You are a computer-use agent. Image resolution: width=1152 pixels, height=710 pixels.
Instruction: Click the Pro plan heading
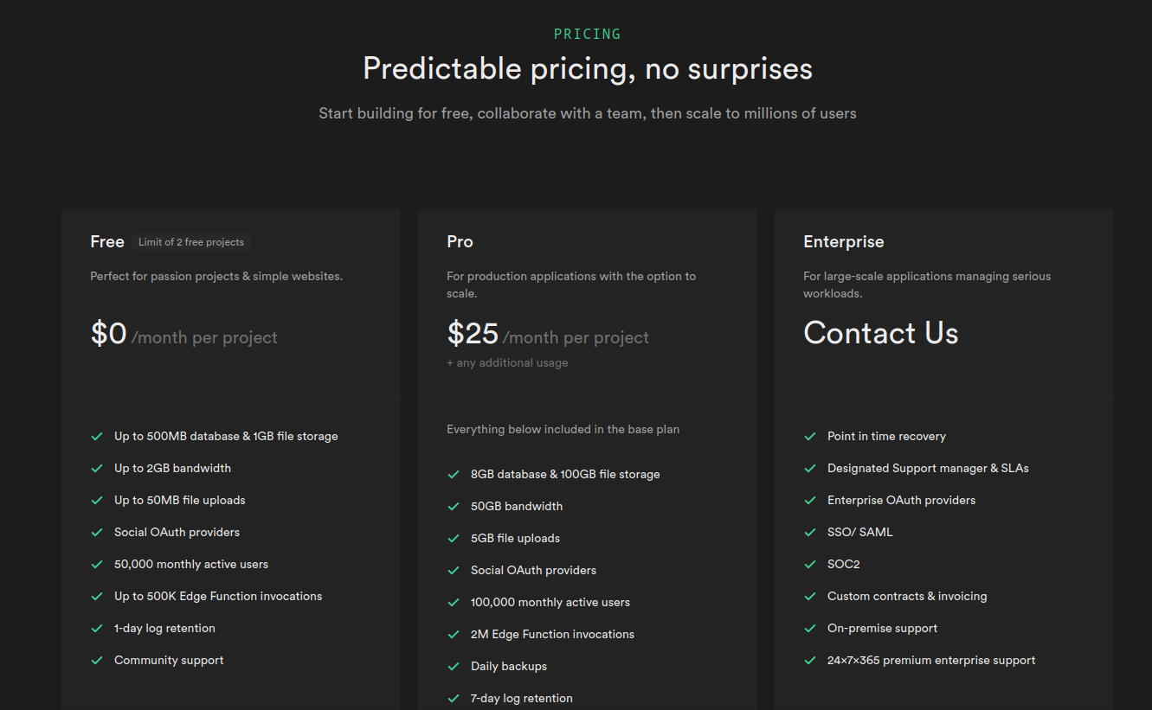460,241
